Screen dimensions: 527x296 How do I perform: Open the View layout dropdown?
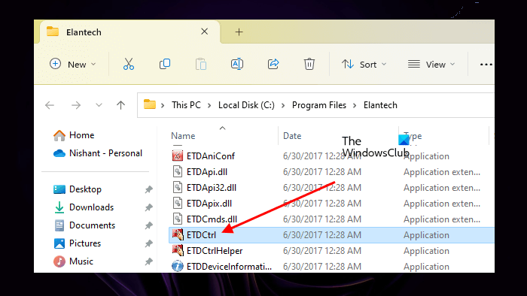[x=431, y=64]
